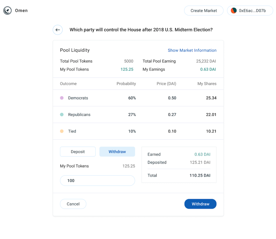Click the market question title
Screen dimensions: 276x239
(141, 30)
